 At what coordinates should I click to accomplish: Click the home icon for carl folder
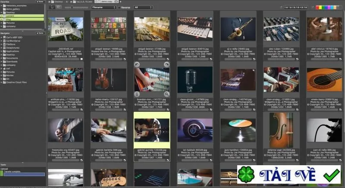point(4,68)
